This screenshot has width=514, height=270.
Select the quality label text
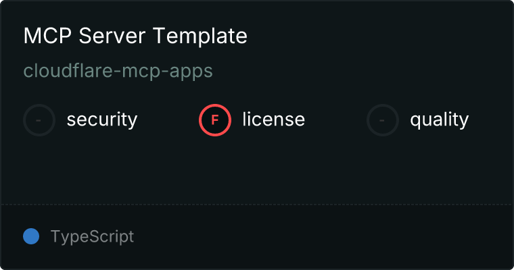(x=439, y=119)
